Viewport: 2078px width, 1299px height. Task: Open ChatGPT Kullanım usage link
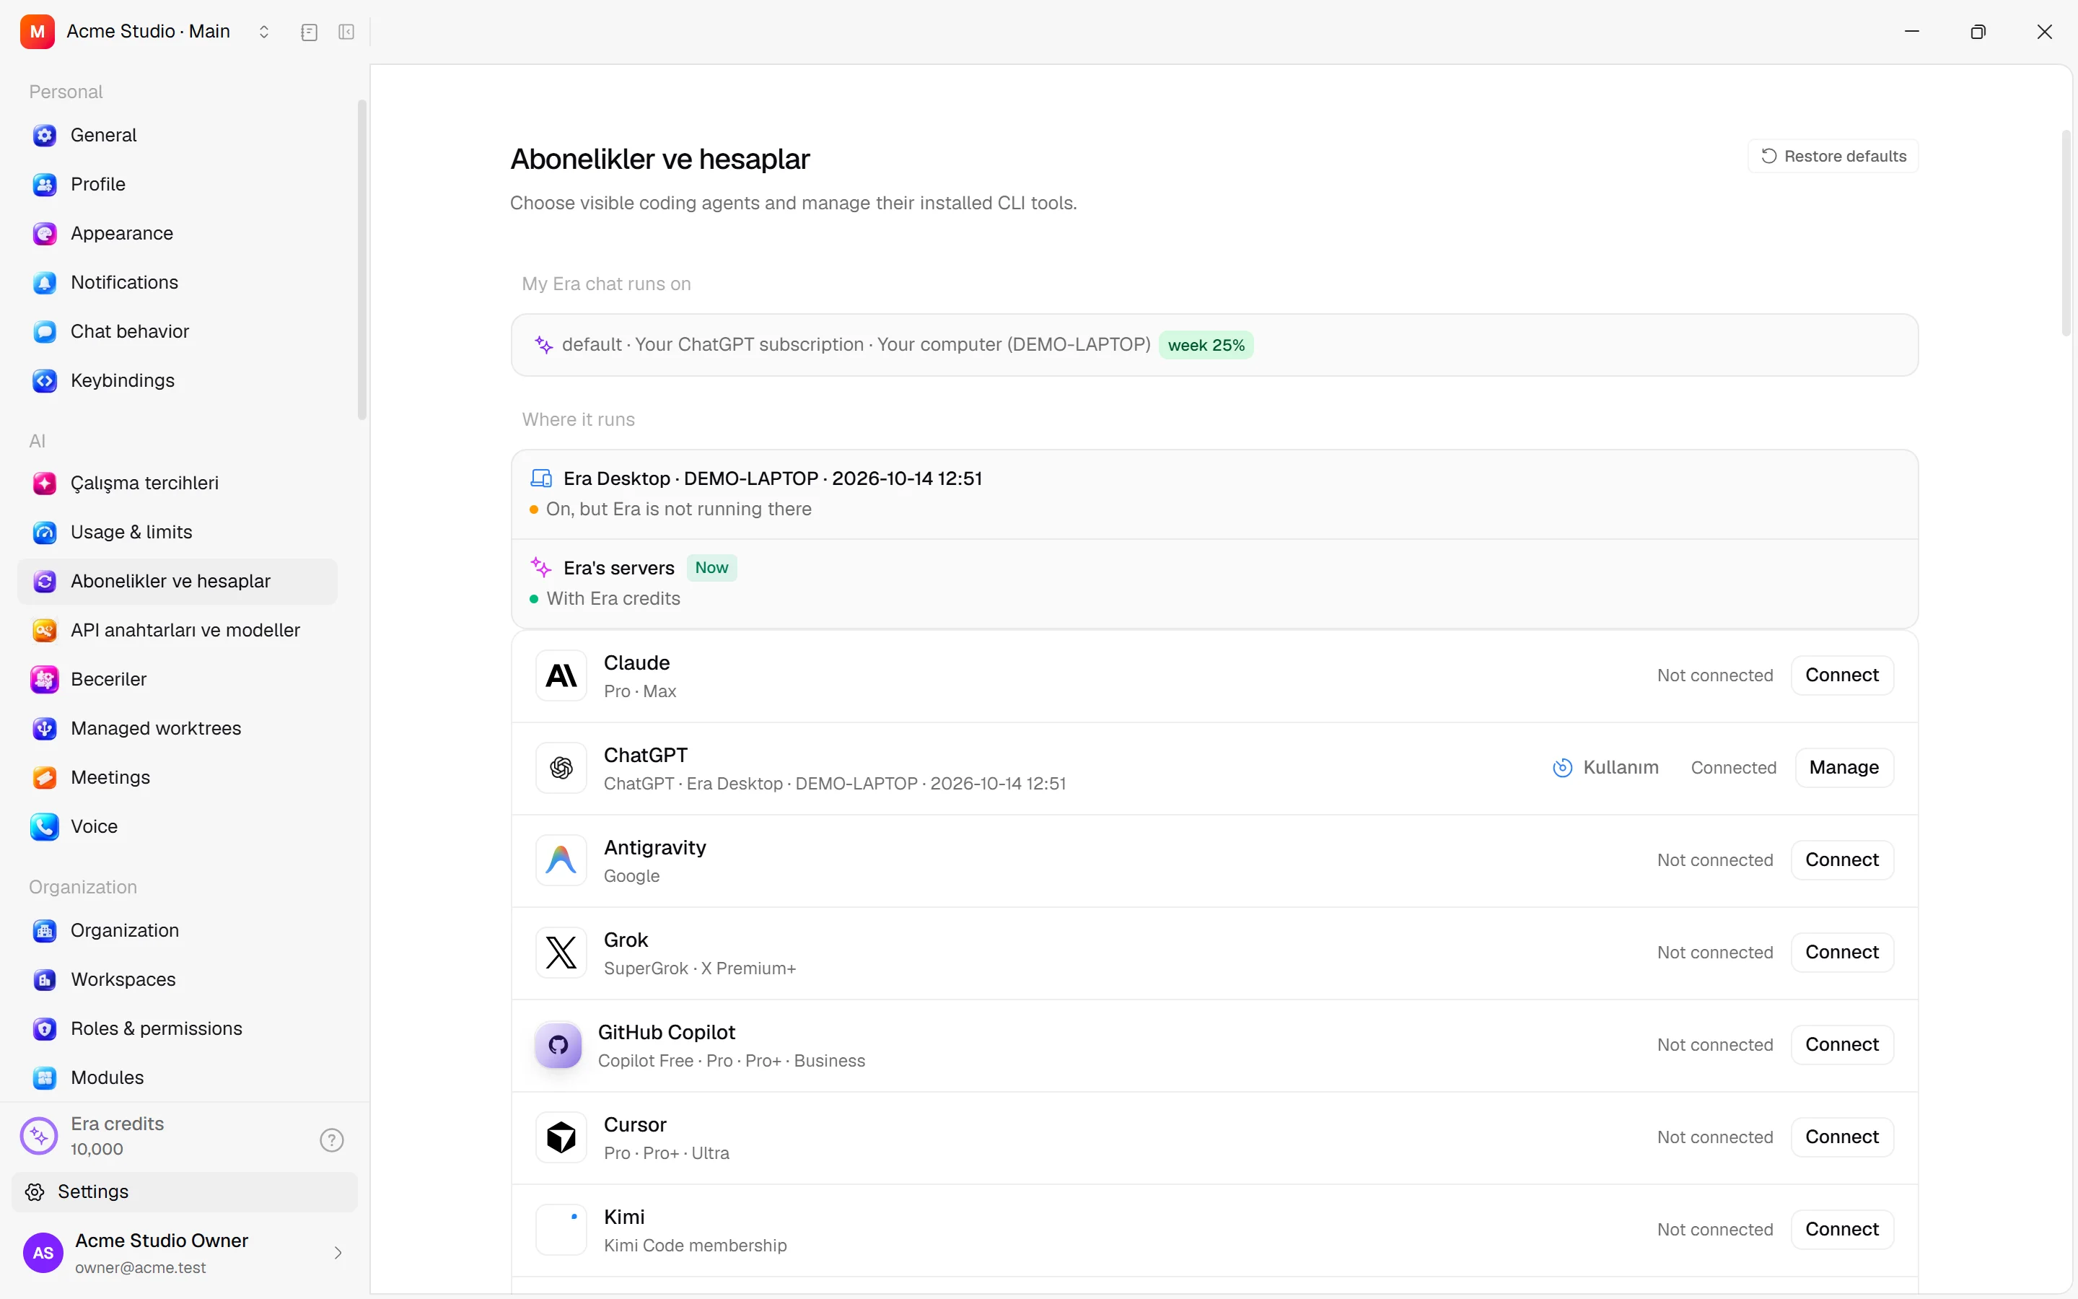1605,767
